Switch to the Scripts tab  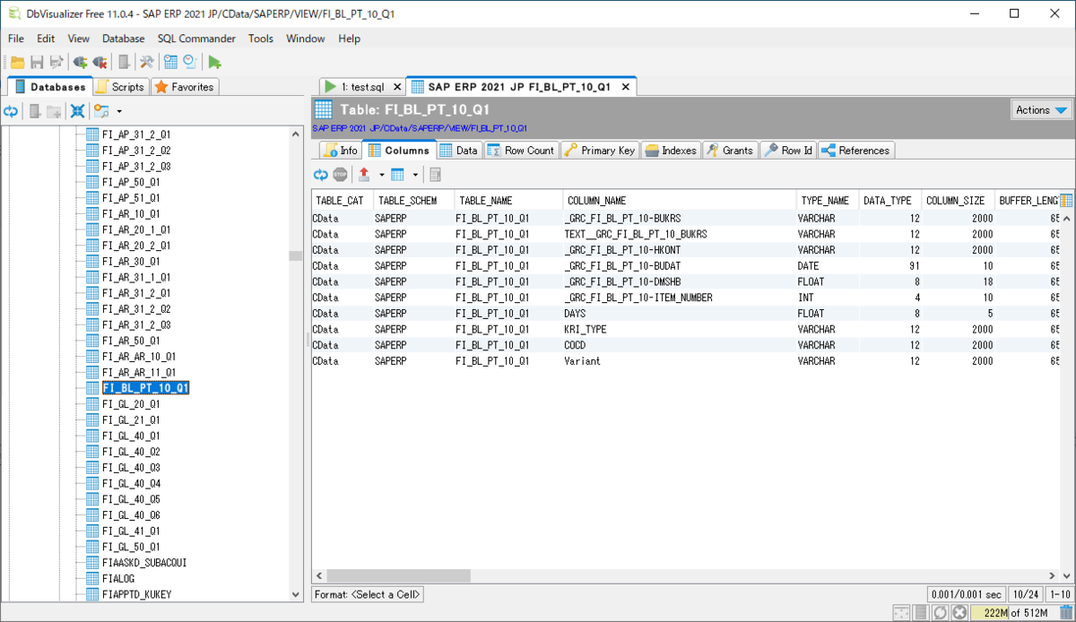120,87
